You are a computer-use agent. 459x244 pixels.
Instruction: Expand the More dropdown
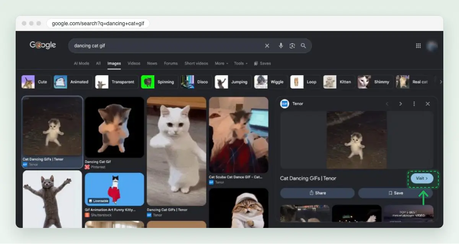click(x=221, y=63)
